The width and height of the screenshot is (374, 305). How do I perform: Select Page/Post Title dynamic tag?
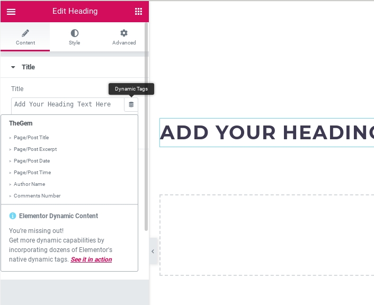coord(31,138)
